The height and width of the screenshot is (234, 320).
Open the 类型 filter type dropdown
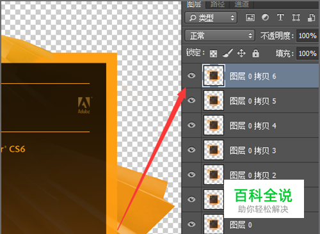211,18
